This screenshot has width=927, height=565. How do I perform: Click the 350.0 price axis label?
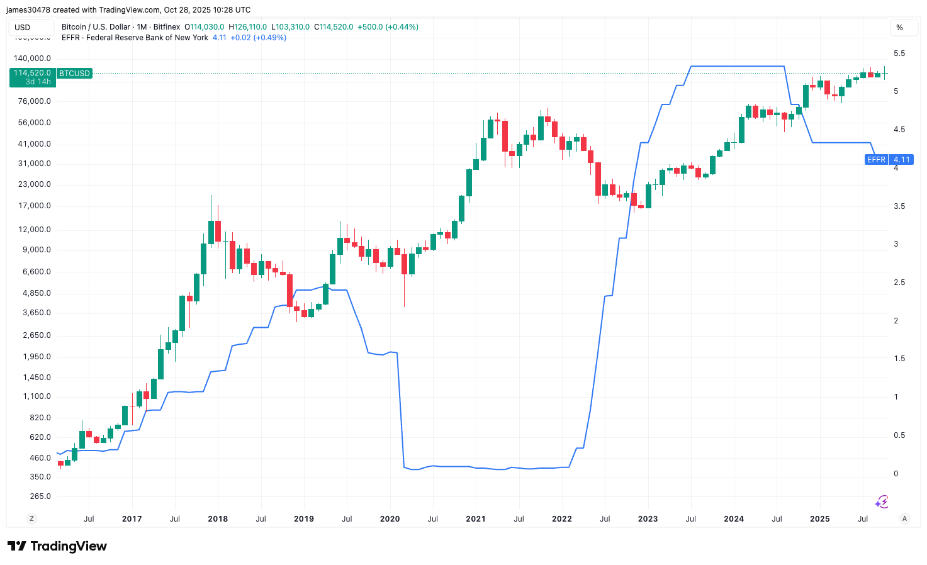40,477
